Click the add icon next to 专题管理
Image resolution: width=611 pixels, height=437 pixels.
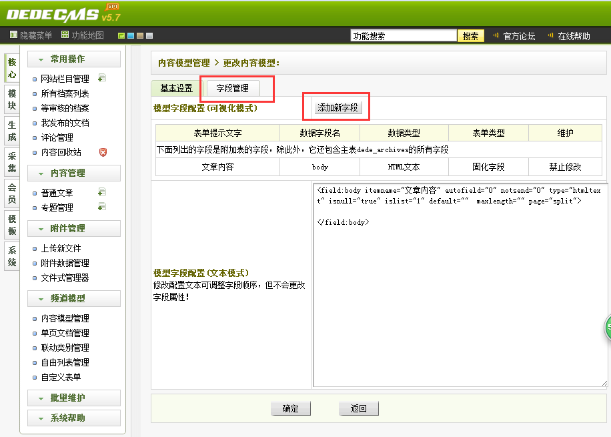pos(102,207)
